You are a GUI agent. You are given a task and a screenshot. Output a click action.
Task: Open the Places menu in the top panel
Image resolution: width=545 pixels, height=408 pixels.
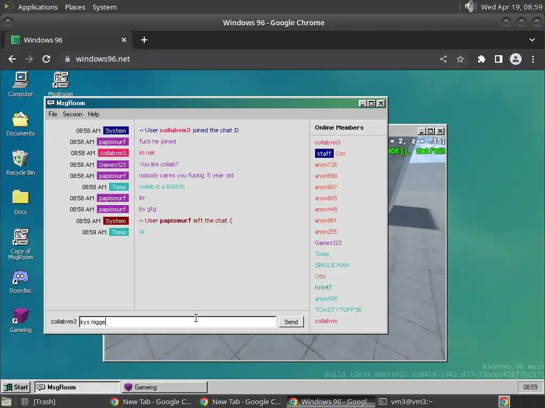tap(75, 7)
